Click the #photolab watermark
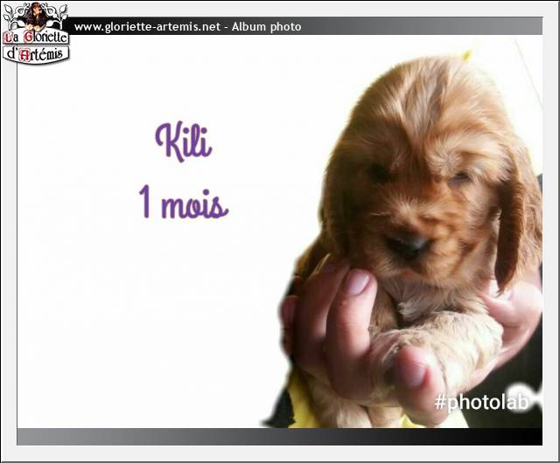The image size is (560, 463). point(481,402)
